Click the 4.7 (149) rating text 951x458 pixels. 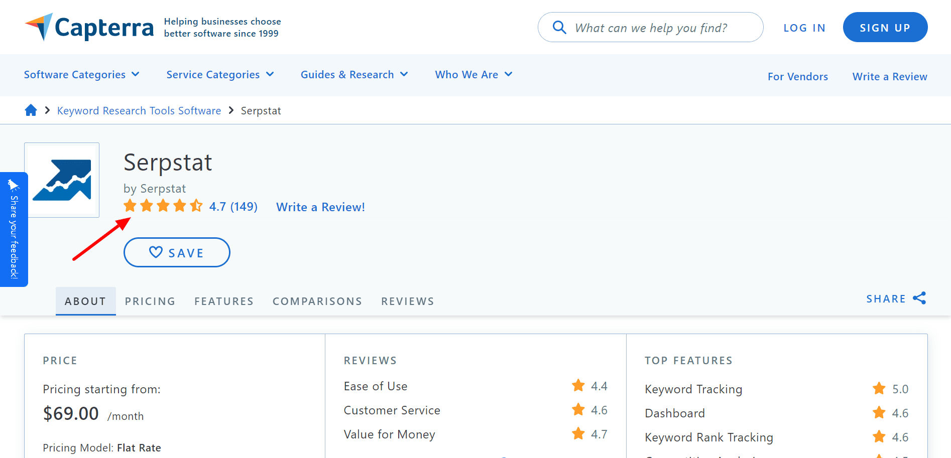pos(233,207)
